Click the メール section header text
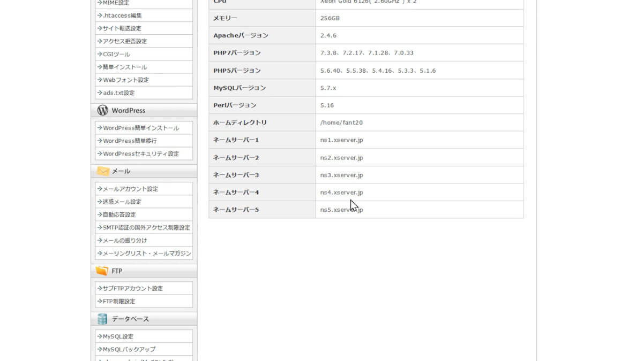 tap(121, 171)
